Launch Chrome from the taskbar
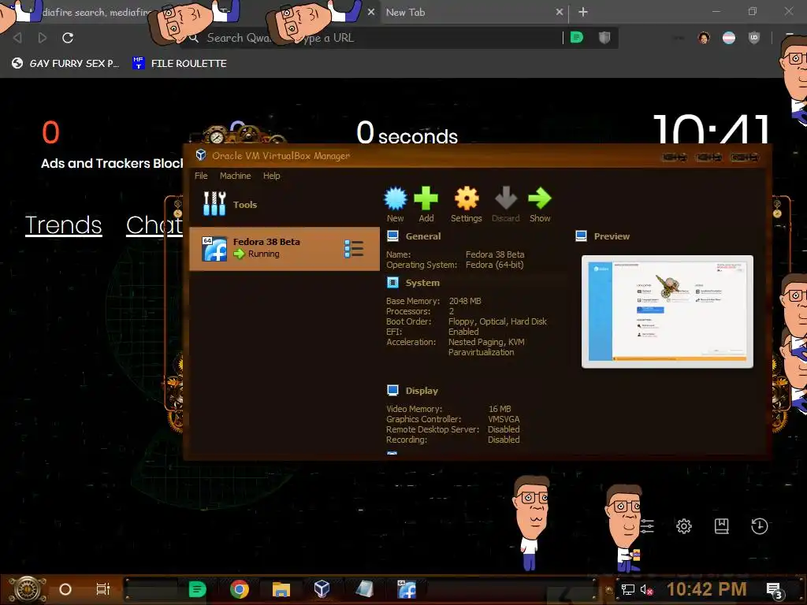807x605 pixels. click(x=240, y=589)
